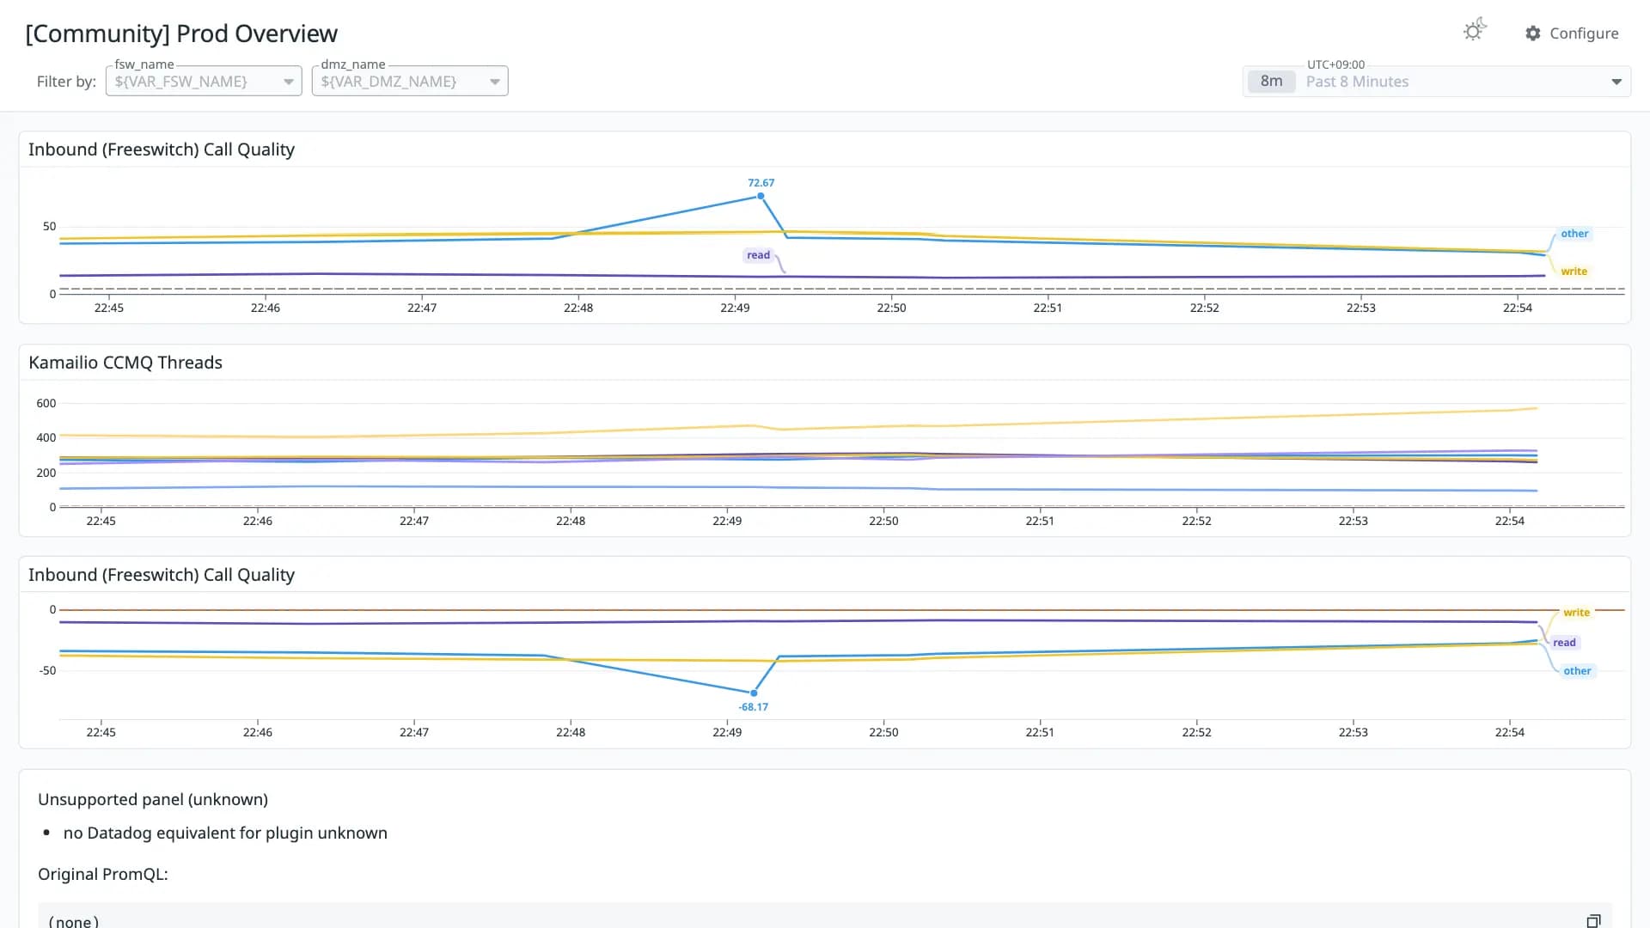
Task: Click the UTC+09:00 timezone label
Action: 1335,64
